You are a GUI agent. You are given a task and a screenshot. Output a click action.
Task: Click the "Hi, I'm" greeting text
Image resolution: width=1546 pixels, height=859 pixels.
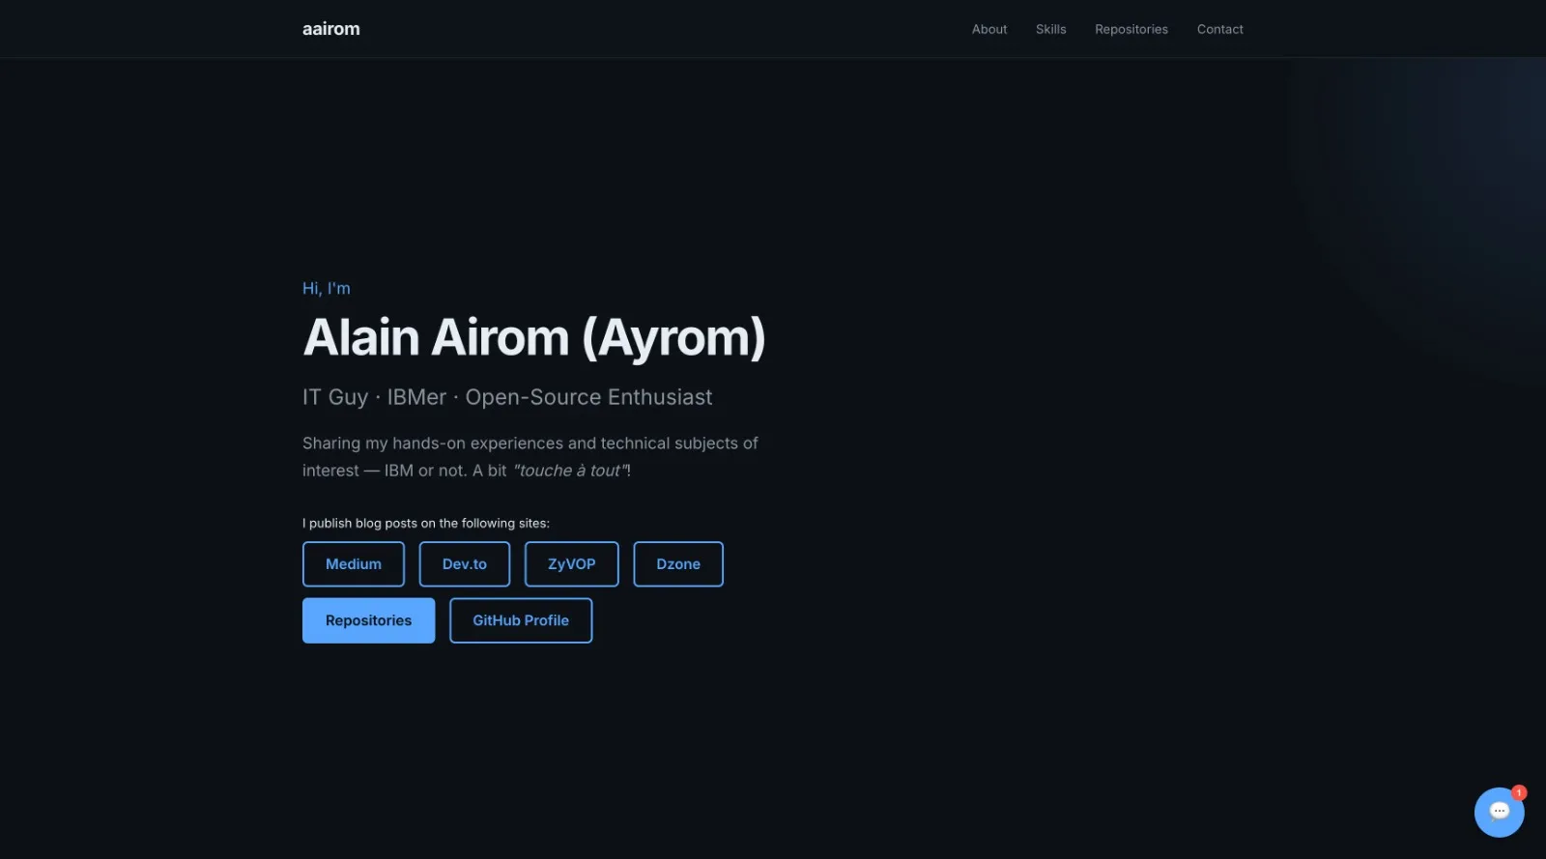[327, 288]
